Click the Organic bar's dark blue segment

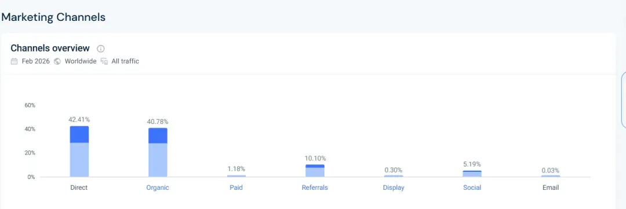tap(158, 135)
